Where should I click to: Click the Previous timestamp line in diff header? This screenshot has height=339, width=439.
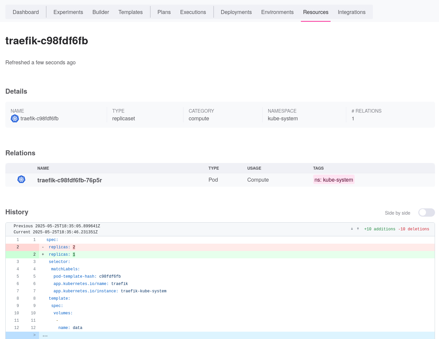[57, 226]
